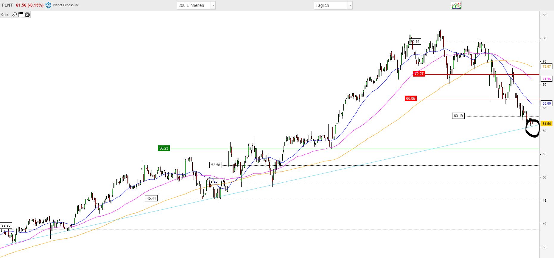
Task: Click the 73.87 orange average value tag
Action: 547,66
